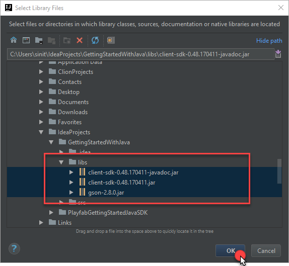Select gson-2.8.0.jar file
Screen dimensions: 289x266
coord(102,193)
